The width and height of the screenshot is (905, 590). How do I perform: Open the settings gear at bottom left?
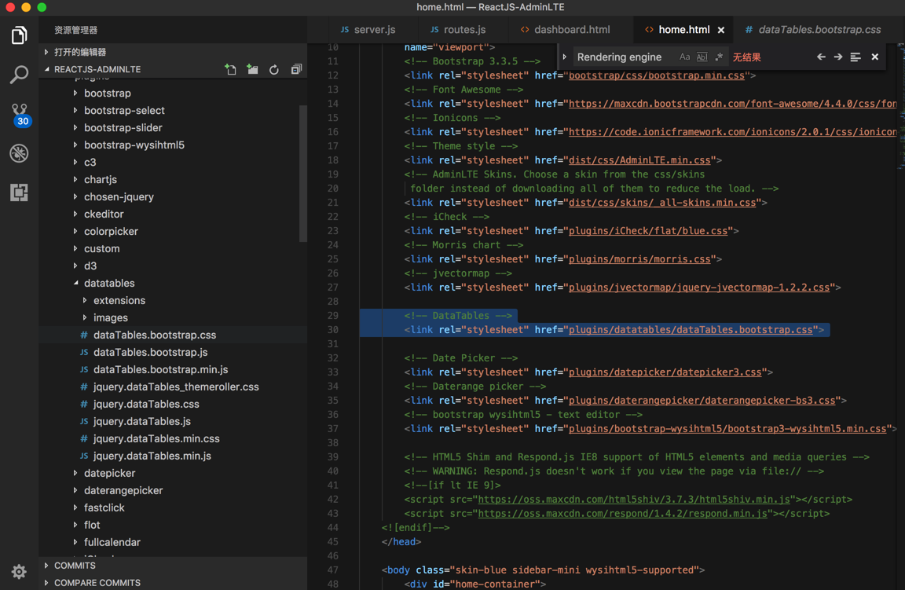(19, 571)
